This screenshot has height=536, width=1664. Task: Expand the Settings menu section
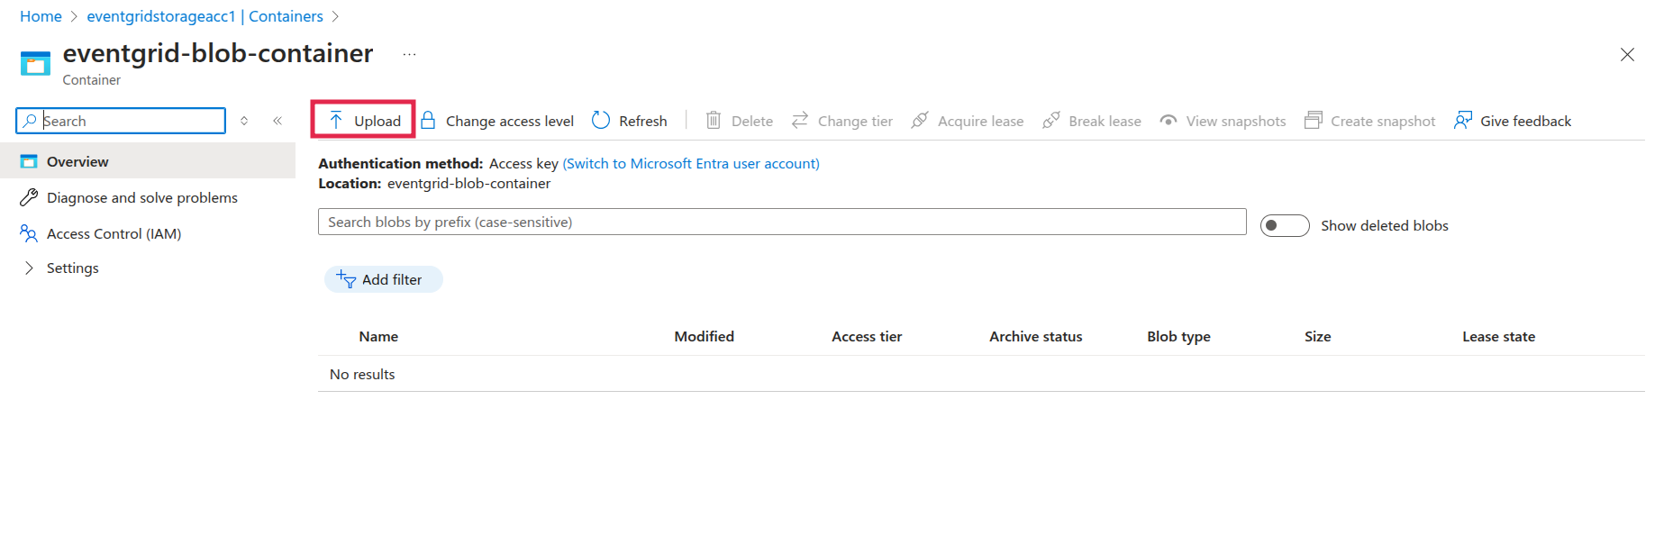72,268
